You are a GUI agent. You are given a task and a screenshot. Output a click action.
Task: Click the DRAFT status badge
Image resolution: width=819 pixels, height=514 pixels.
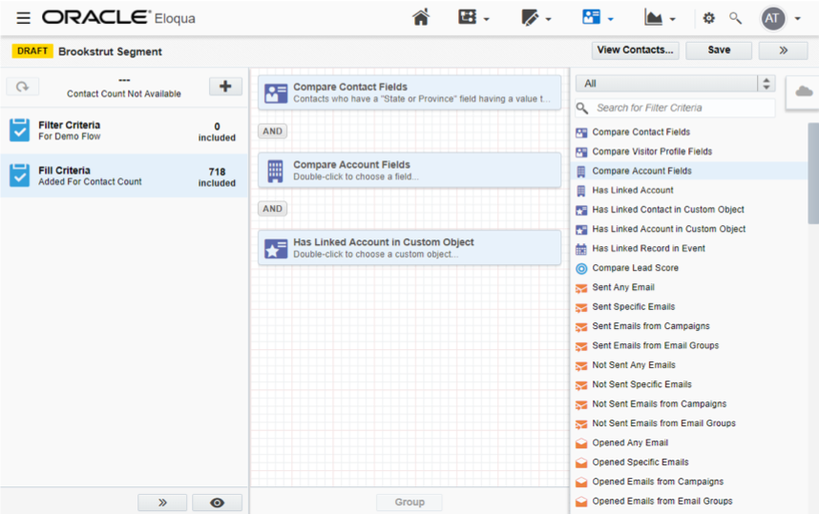pos(32,51)
